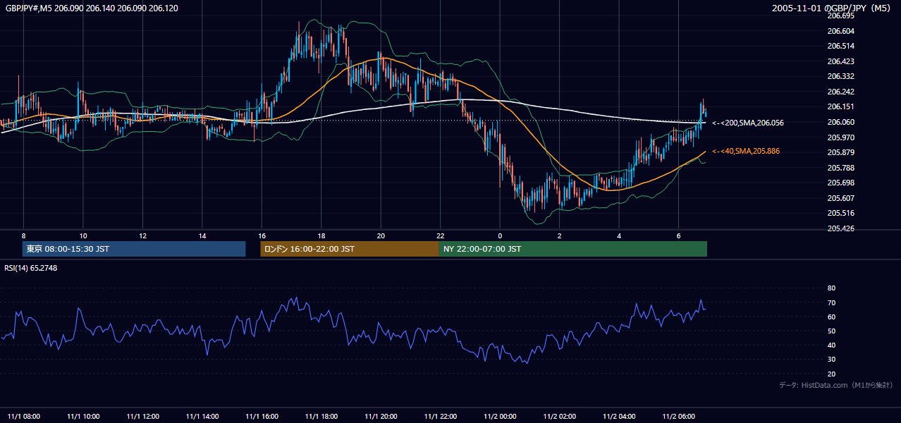
Task: Select the 200 SMA label 206.056
Action: coord(748,123)
